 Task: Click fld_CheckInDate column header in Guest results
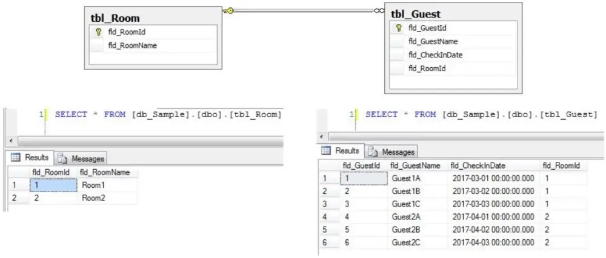(x=494, y=166)
